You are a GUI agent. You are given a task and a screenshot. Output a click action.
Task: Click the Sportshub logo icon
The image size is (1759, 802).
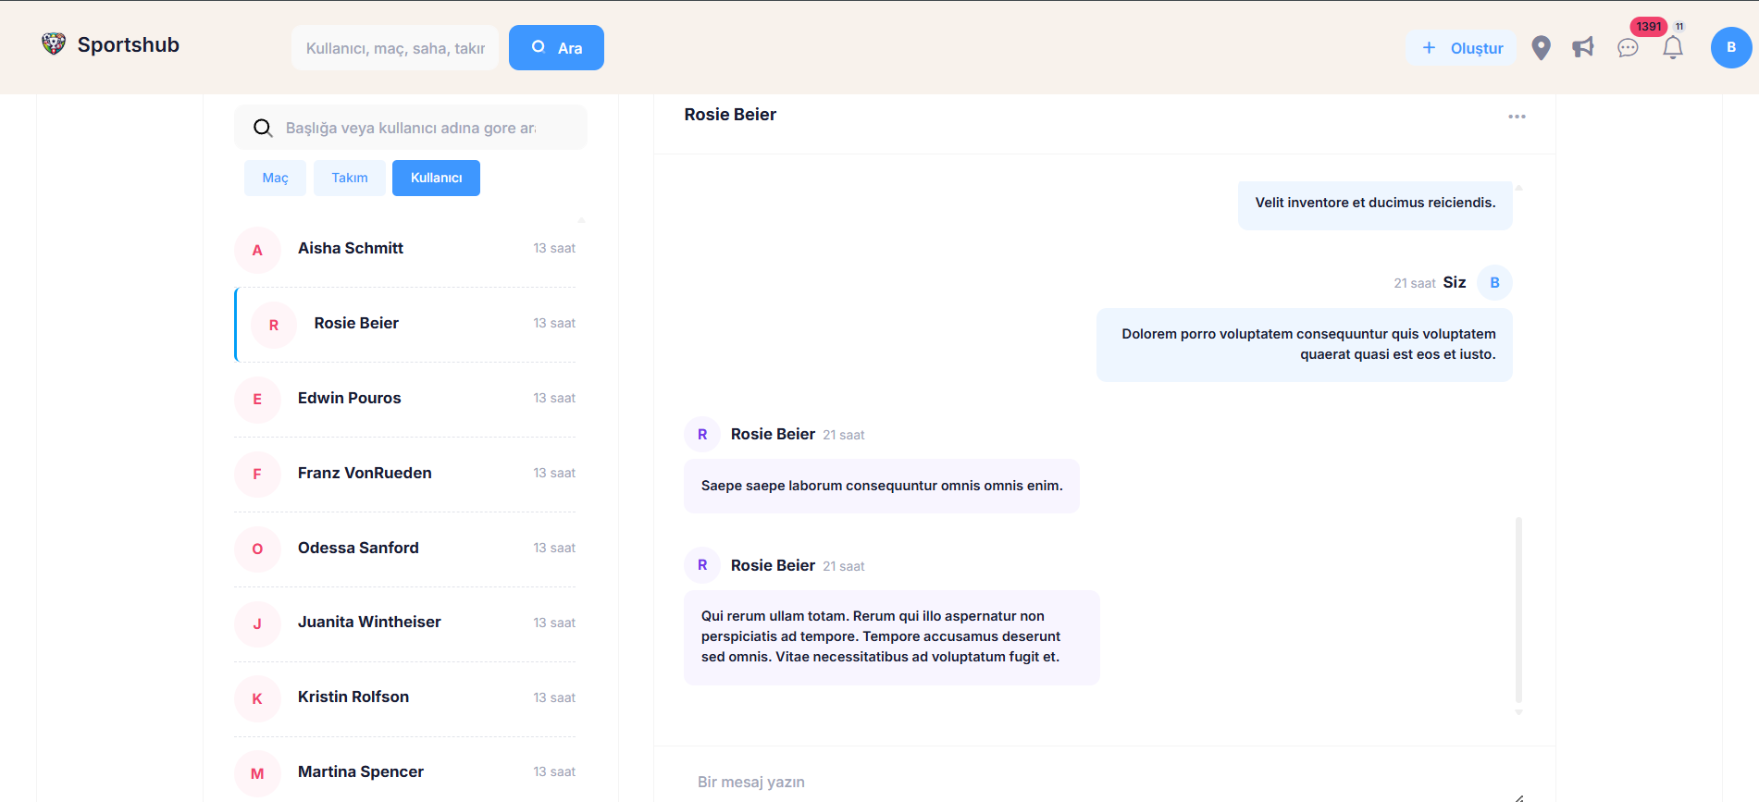pos(54,44)
